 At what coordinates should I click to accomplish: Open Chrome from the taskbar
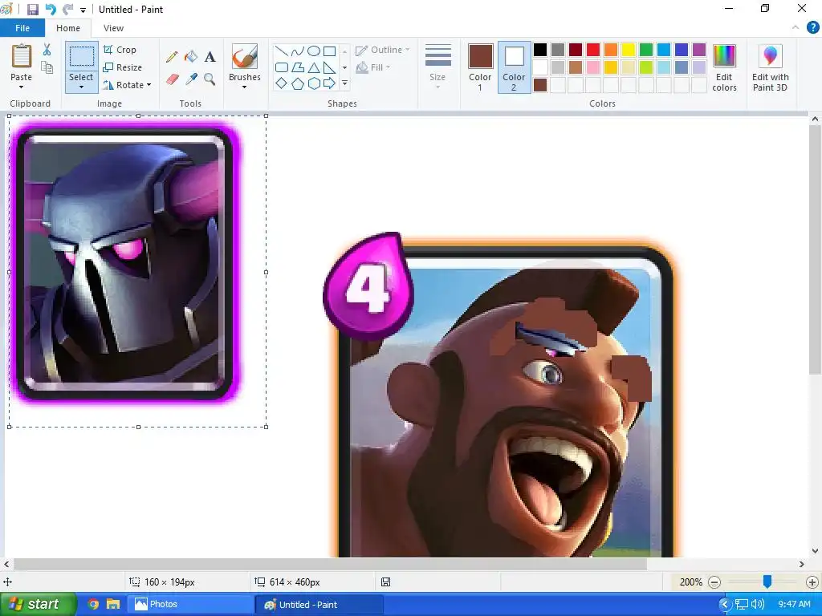coord(93,605)
